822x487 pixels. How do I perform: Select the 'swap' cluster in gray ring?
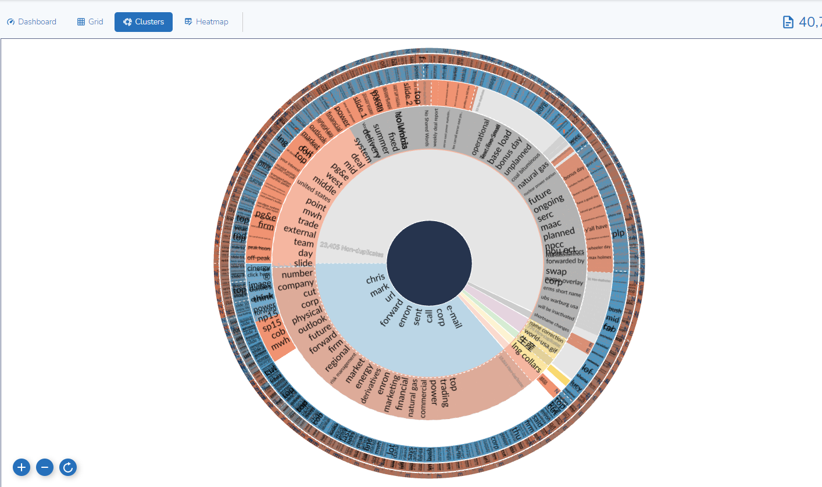pyautogui.click(x=556, y=271)
